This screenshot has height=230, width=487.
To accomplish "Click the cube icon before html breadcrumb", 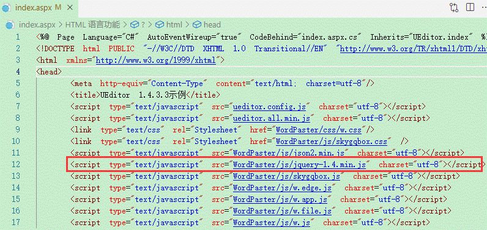I will pos(159,24).
